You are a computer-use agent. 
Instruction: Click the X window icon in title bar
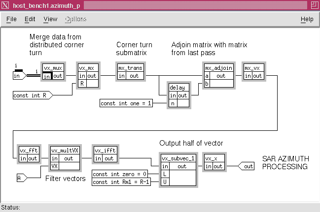pos(5,5)
